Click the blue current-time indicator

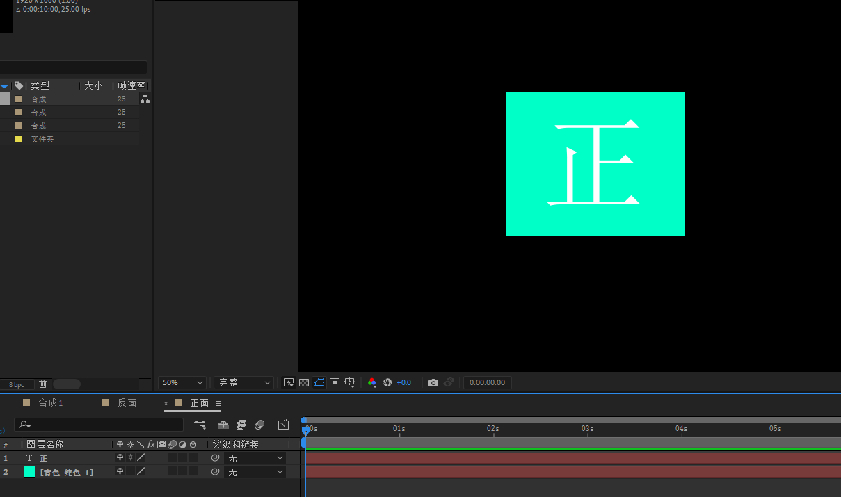point(305,431)
